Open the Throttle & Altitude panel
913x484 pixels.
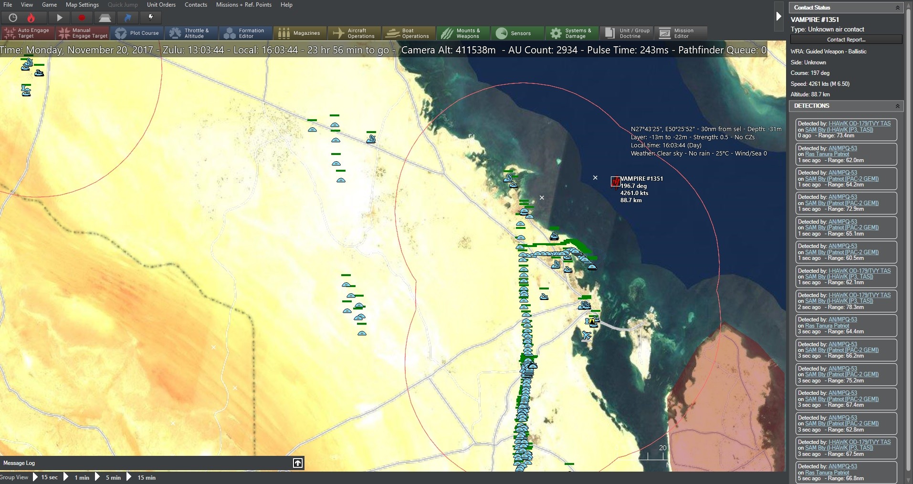(191, 33)
